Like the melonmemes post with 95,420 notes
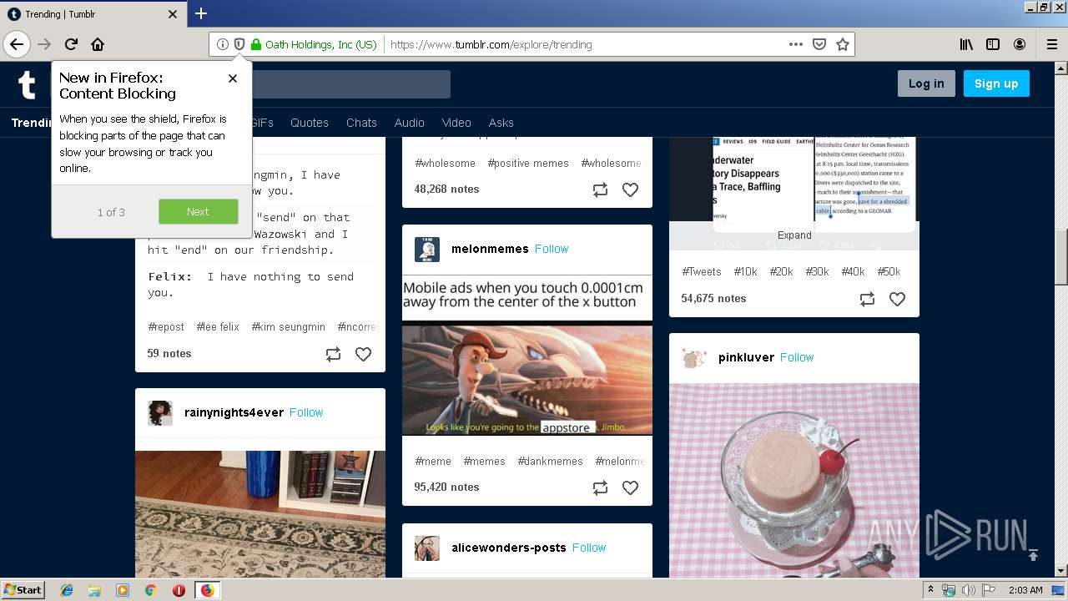 (630, 487)
